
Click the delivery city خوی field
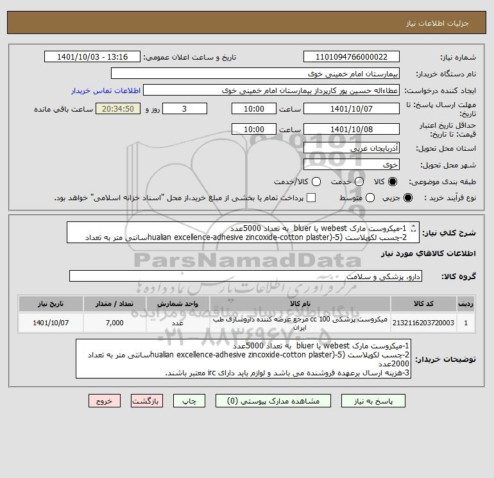click(x=352, y=164)
